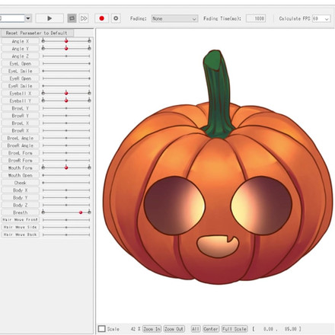Select the Hair Move Side parameter label
This screenshot has height=335, width=335.
[21, 227]
